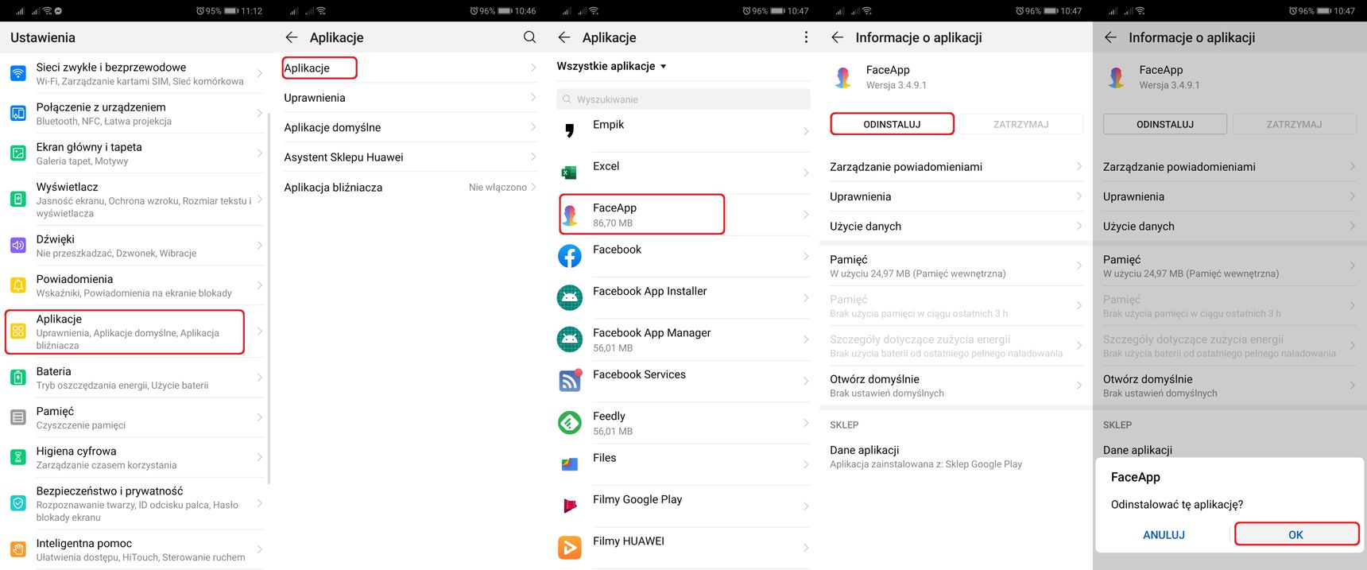Tap the Bateria icon
The width and height of the screenshot is (1367, 570).
17,378
